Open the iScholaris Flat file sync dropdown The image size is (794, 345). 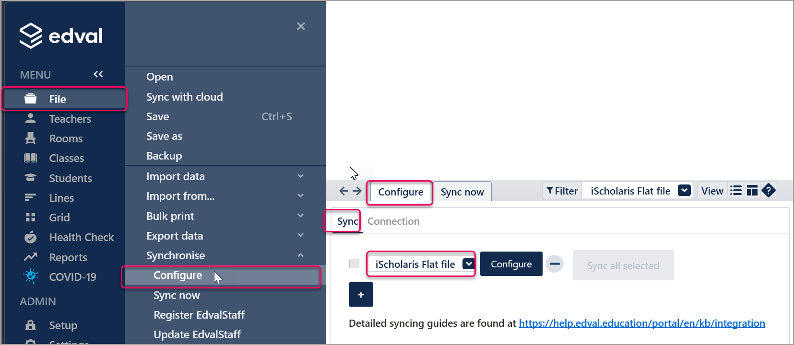tap(468, 264)
